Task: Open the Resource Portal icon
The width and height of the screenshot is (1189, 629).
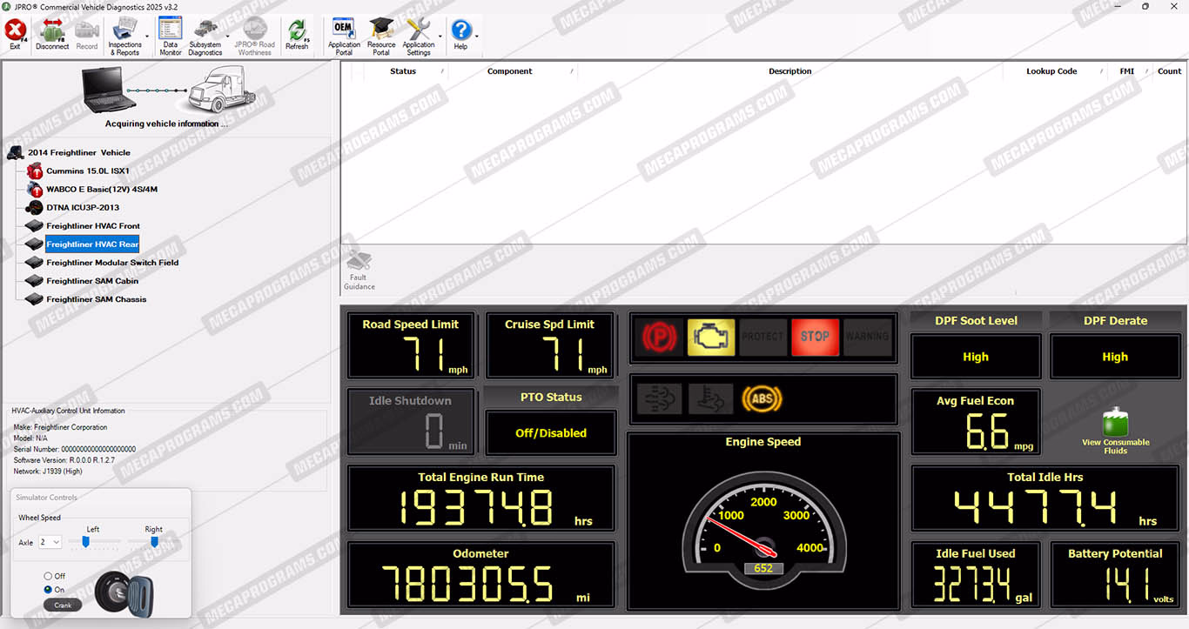Action: click(381, 35)
